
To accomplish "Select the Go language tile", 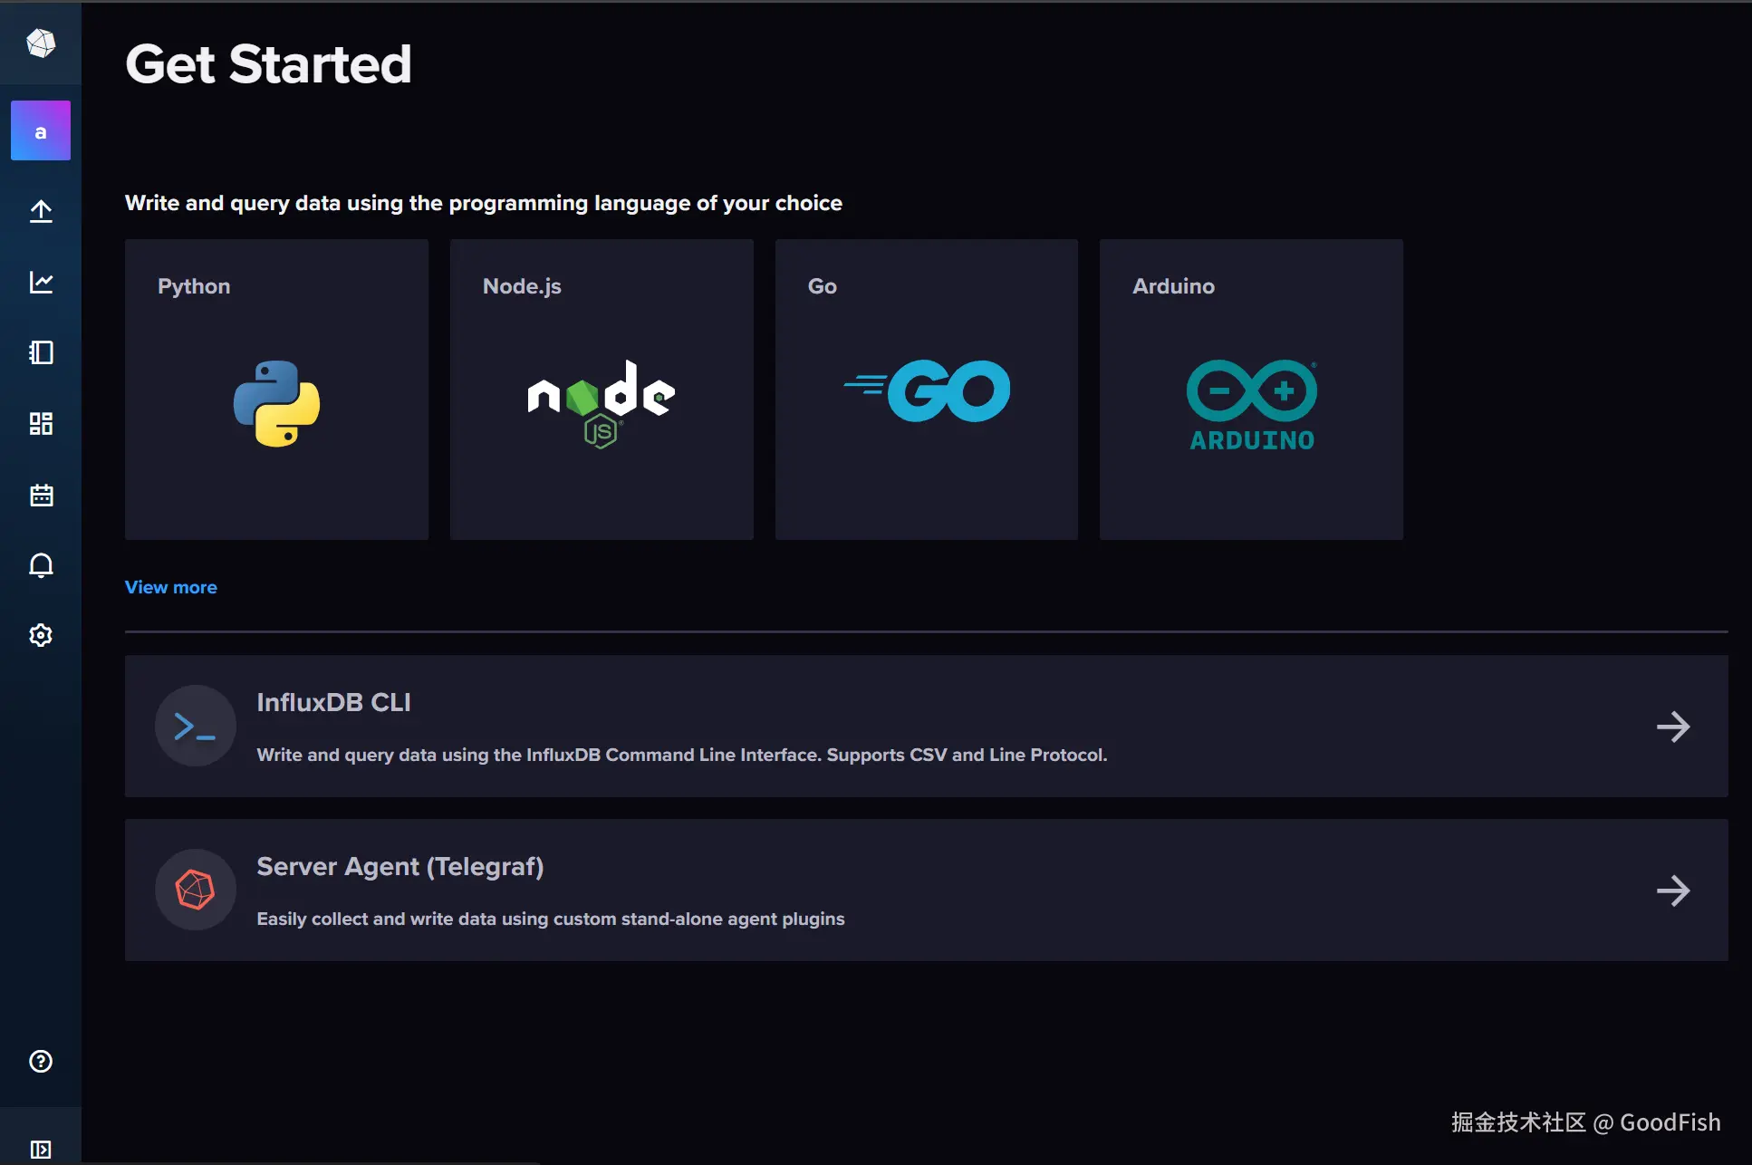I will coord(926,390).
